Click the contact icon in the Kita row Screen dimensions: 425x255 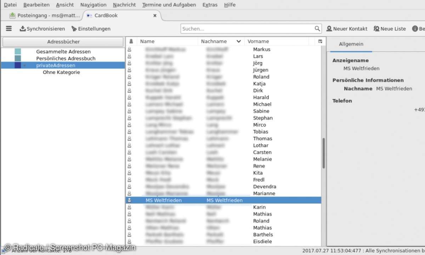(130, 173)
